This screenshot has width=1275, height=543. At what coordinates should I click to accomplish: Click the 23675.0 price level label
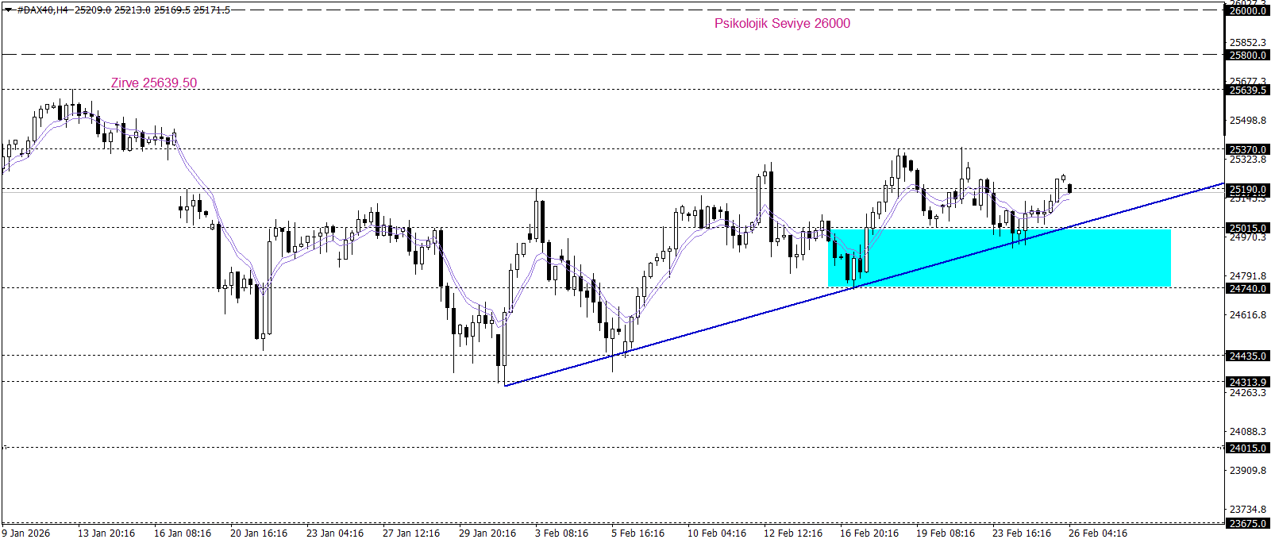point(1247,524)
